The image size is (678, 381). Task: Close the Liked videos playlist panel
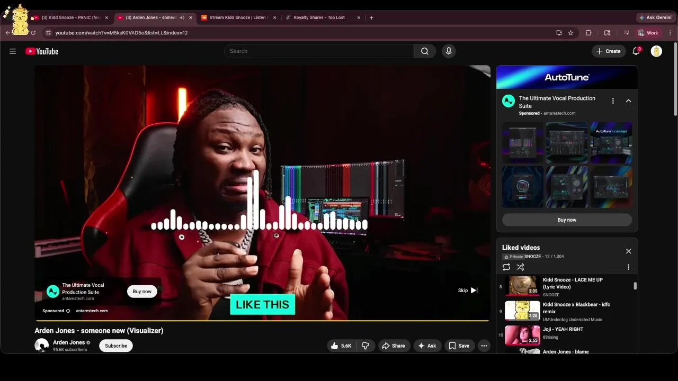pyautogui.click(x=628, y=251)
